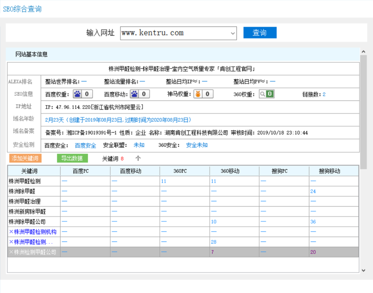Click 360移动 rank 28 in the 株洲甲醛检测... row
Screen dimensions: 373x293
point(214,242)
